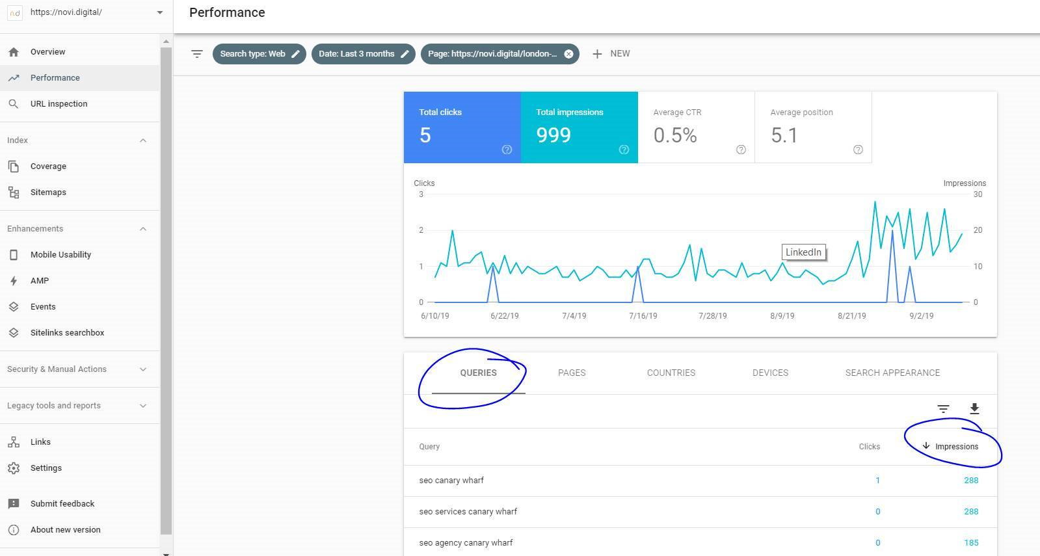The width and height of the screenshot is (1040, 556).
Task: Toggle the Total clicks metric card
Action: click(x=462, y=127)
